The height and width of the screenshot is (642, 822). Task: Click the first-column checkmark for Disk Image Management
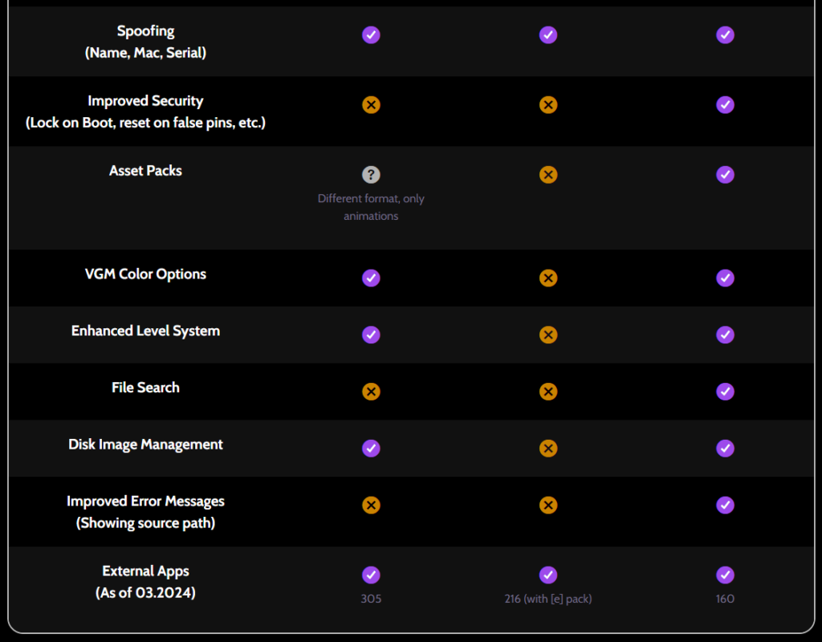[371, 448]
